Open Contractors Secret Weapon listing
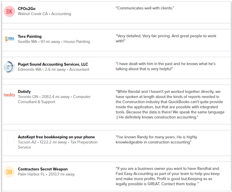This screenshot has width=232, height=192. (x=43, y=169)
